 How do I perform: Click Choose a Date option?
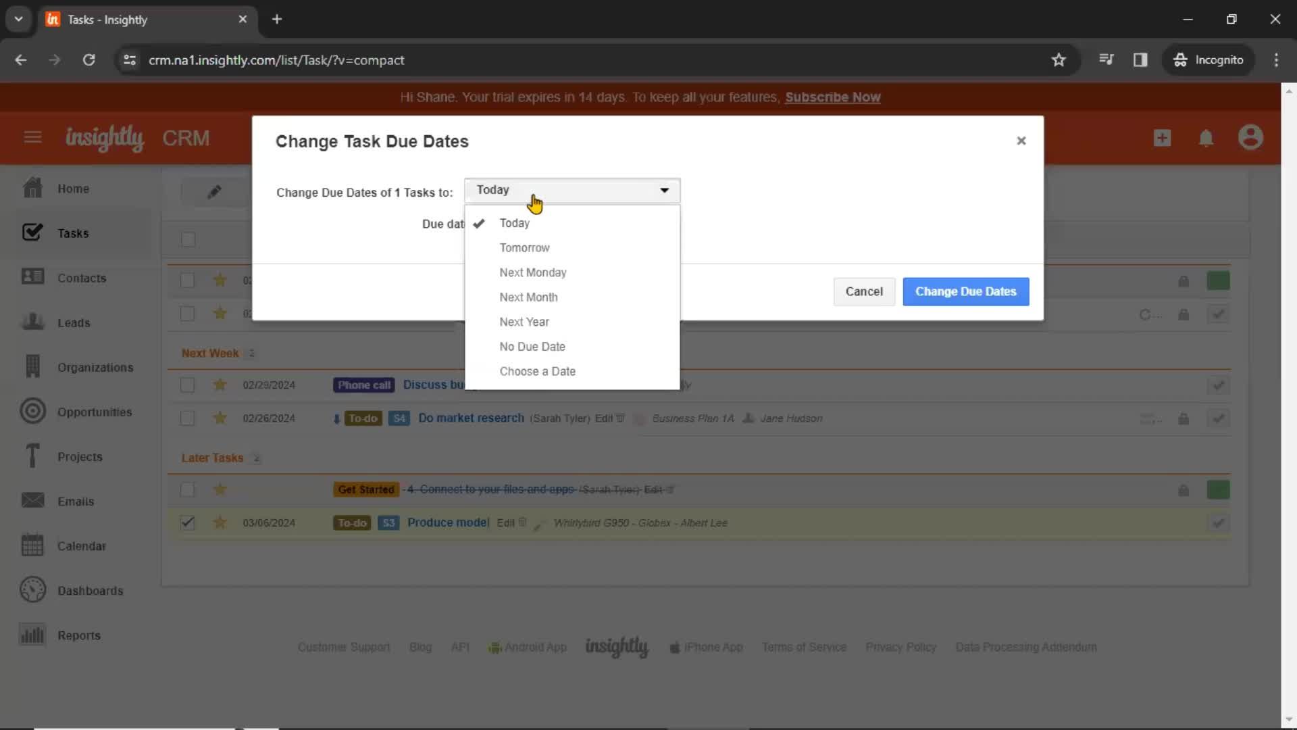(537, 371)
